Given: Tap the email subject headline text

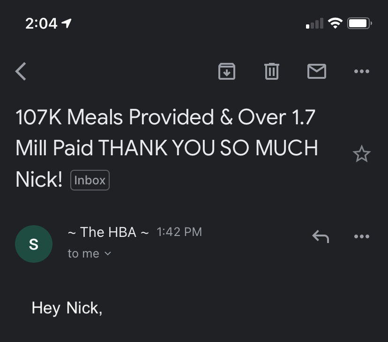Looking at the screenshot, I should click(166, 148).
